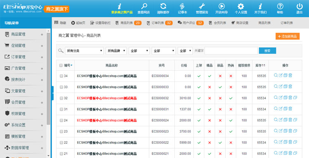
Task: Open 更多商之翼产品 info icon
Action: [119, 6]
